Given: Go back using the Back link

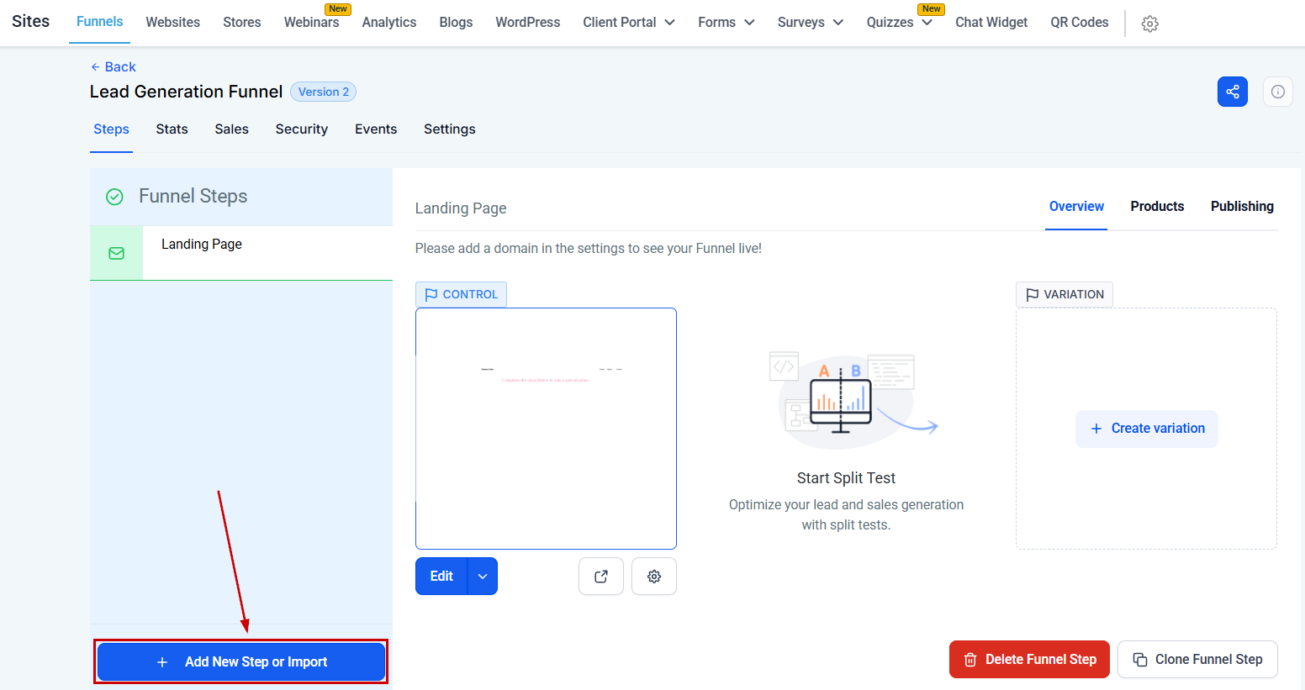Looking at the screenshot, I should point(114,67).
